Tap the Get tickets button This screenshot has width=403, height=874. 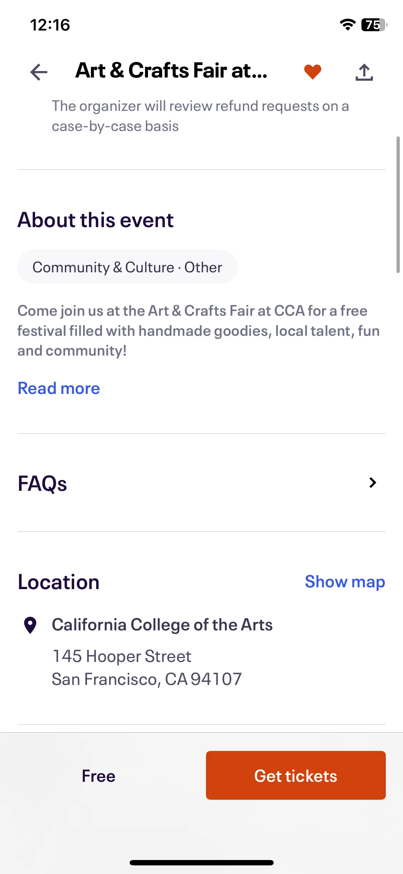click(x=296, y=775)
